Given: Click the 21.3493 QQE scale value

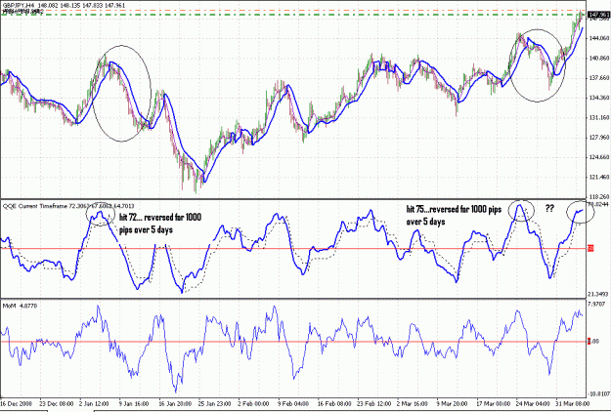Looking at the screenshot, I should point(598,294).
